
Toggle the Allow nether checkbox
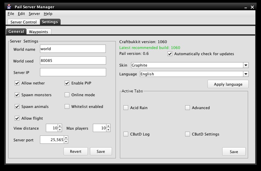[17, 83]
